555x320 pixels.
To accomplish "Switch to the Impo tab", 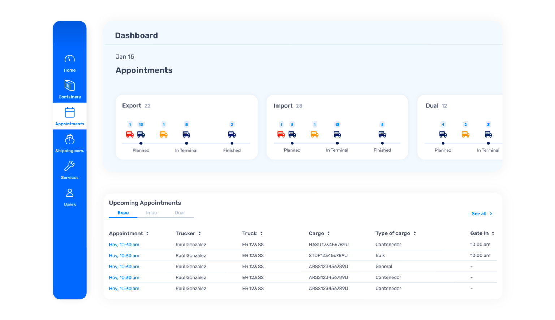I will [x=151, y=213].
